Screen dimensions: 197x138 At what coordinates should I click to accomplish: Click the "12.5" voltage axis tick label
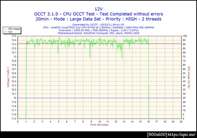tap(14, 77)
